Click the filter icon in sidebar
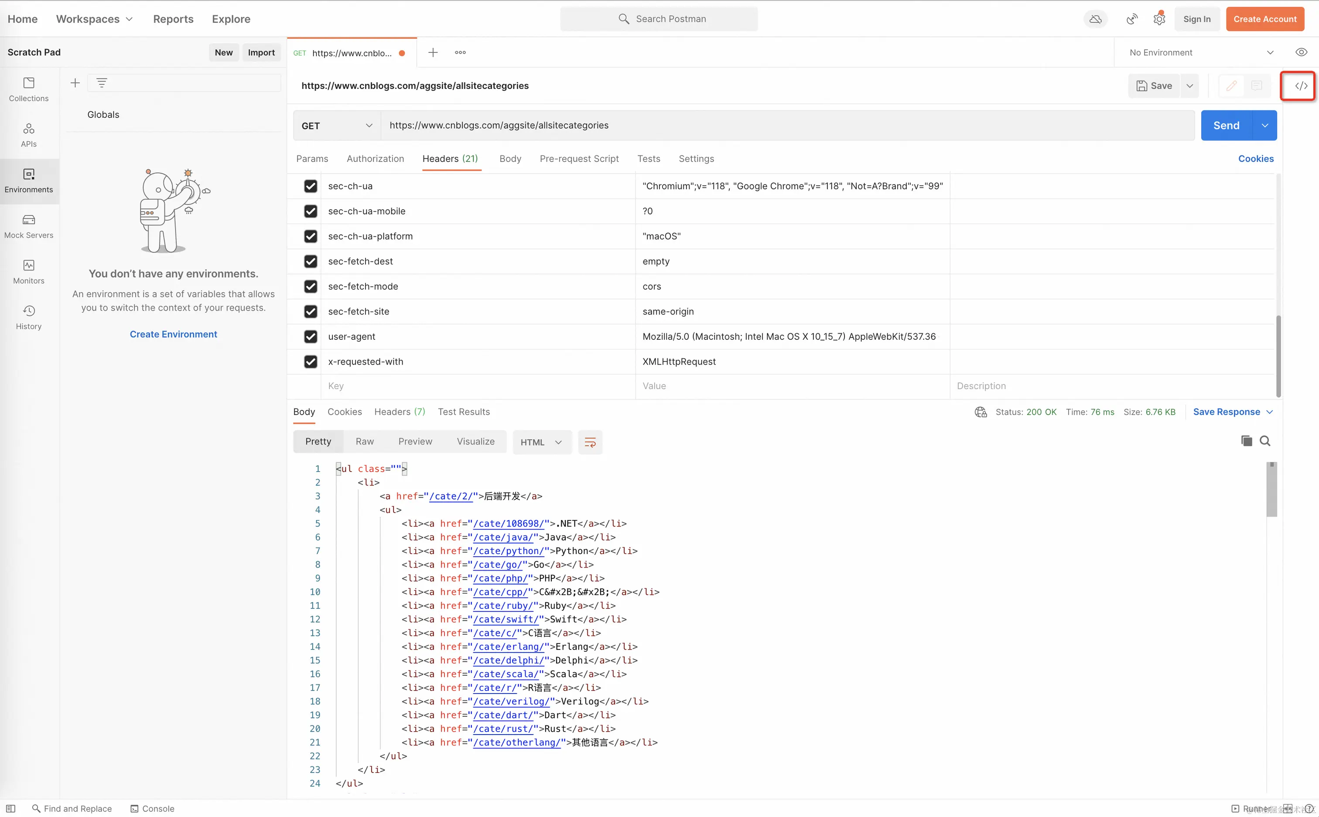Viewport: 1319px width, 817px height. coord(102,83)
